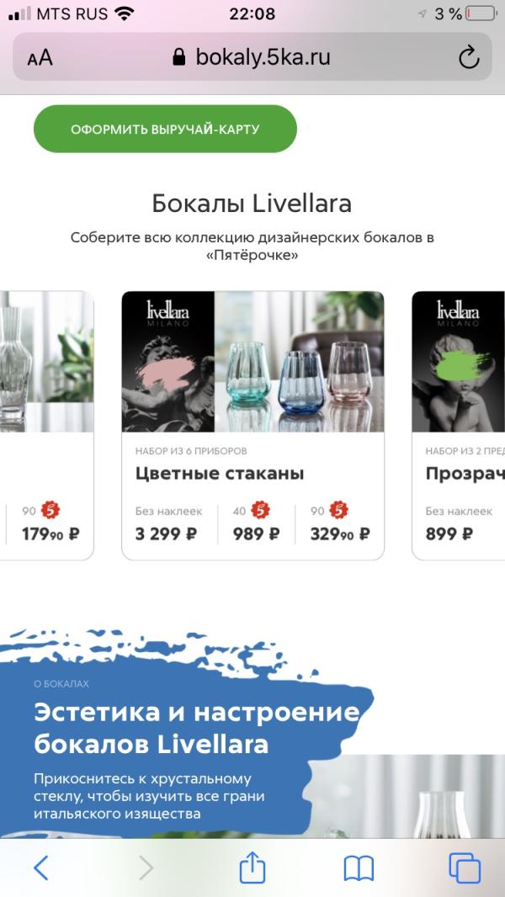505x897 pixels.
Task: Open the Safari share sheet icon
Action: tap(252, 867)
